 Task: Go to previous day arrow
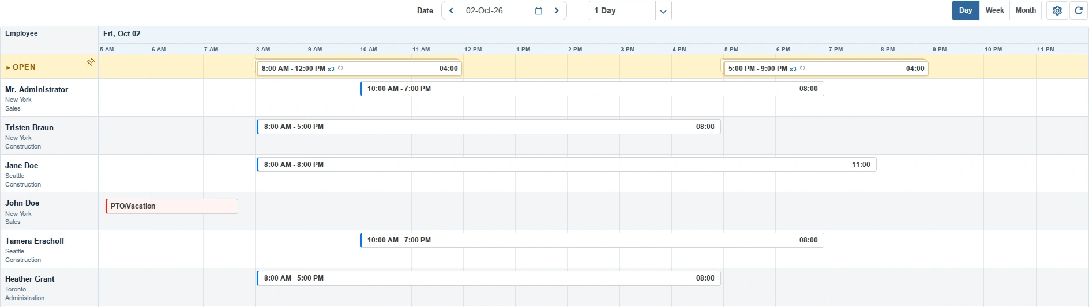[451, 10]
